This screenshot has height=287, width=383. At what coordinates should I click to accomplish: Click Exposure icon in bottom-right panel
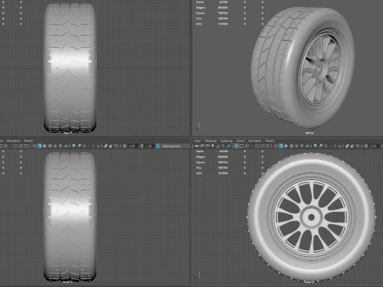366,146
